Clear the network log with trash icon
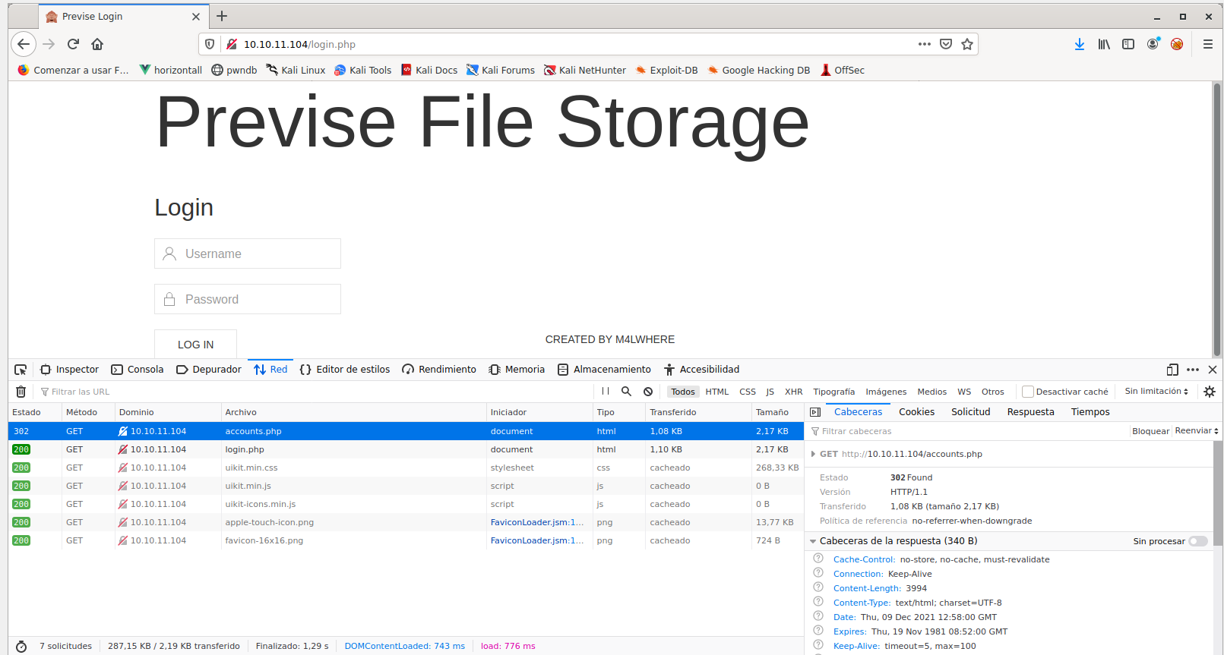Screen dimensions: 1224x655 [x=21, y=392]
